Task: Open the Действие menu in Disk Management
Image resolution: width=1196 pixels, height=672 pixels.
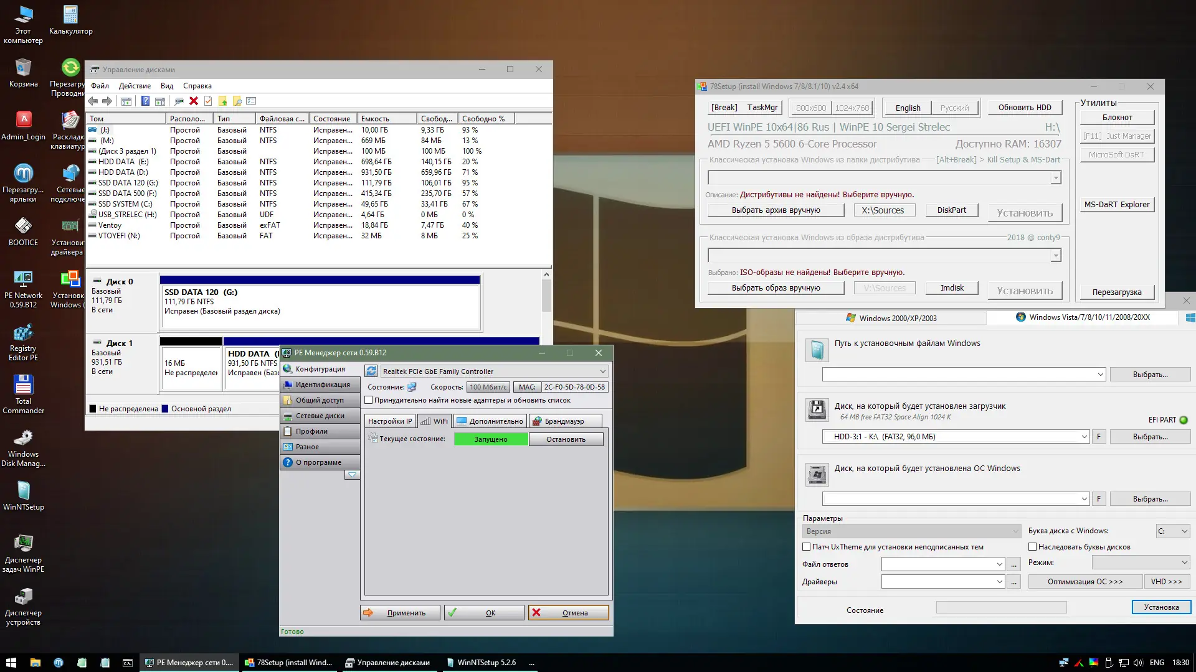Action: tap(135, 86)
